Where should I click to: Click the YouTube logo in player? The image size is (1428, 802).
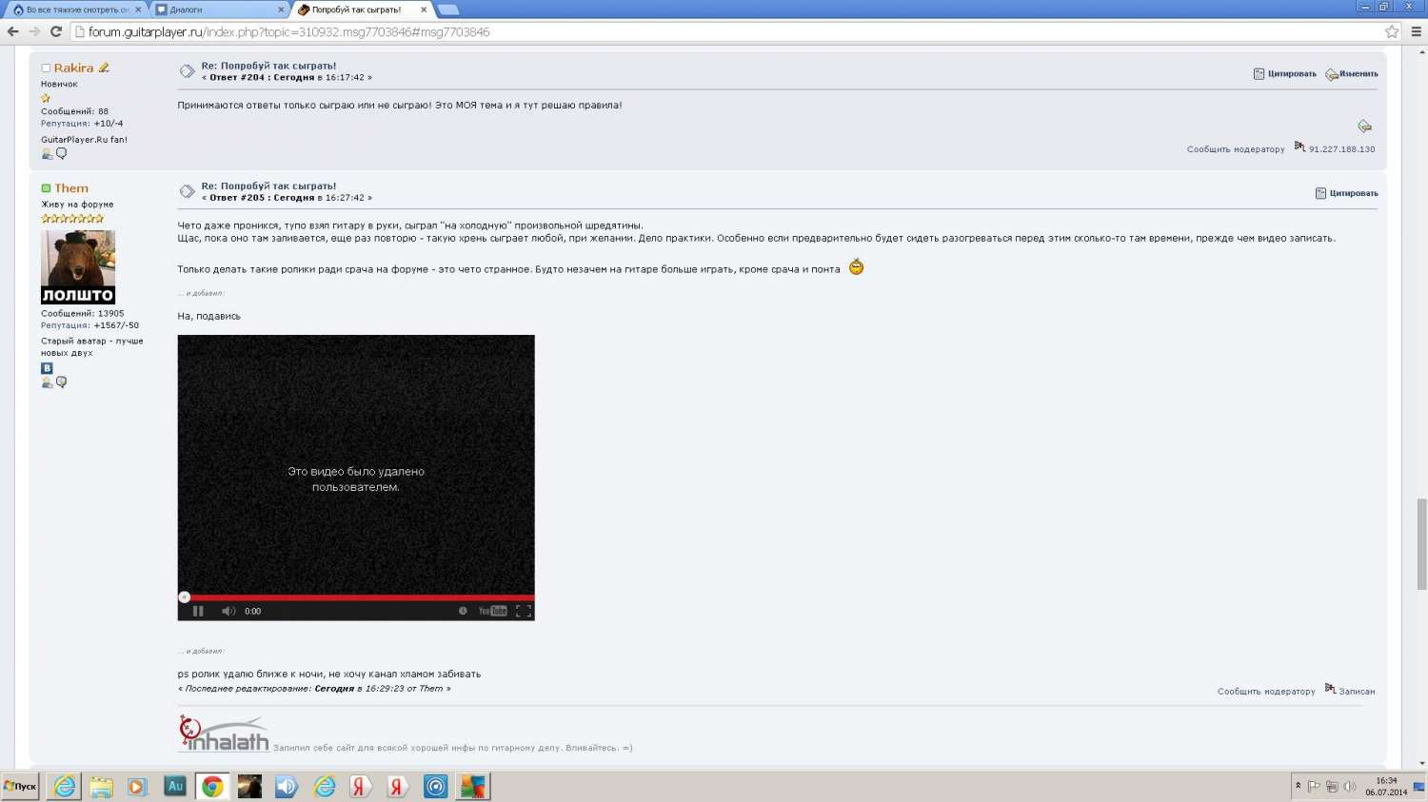click(x=492, y=611)
